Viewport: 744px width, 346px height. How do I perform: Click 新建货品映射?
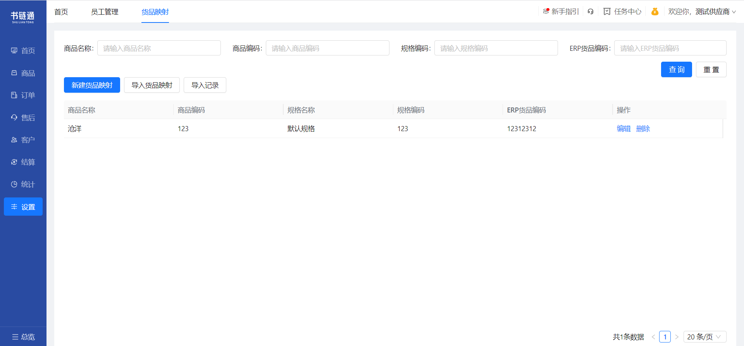tap(92, 85)
